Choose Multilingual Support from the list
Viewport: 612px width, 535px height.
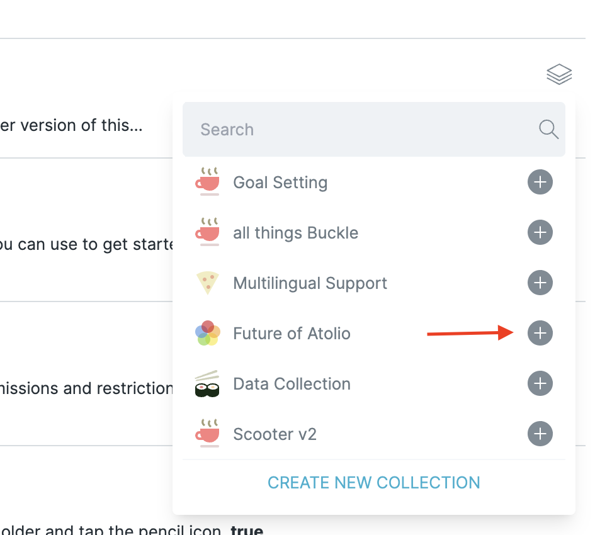310,283
